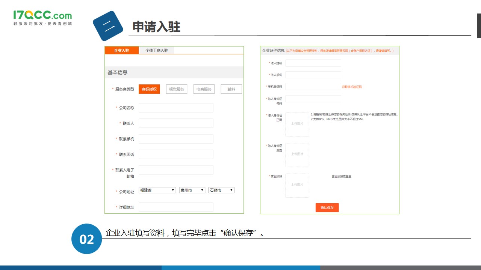
Task: Click the 获取手机验证码 link
Action: click(352, 87)
